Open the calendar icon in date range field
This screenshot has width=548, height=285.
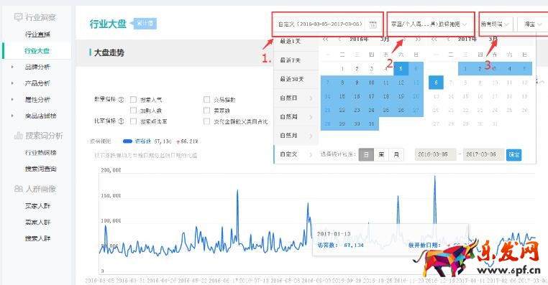373,24
